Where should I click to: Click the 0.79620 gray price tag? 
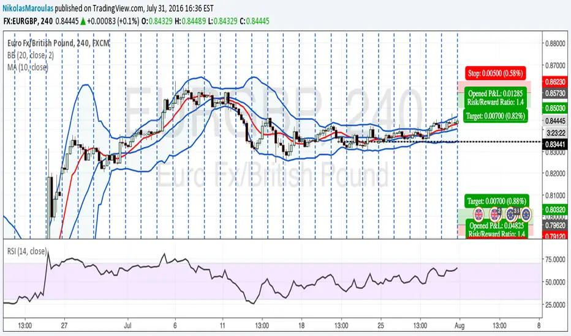[x=555, y=225]
